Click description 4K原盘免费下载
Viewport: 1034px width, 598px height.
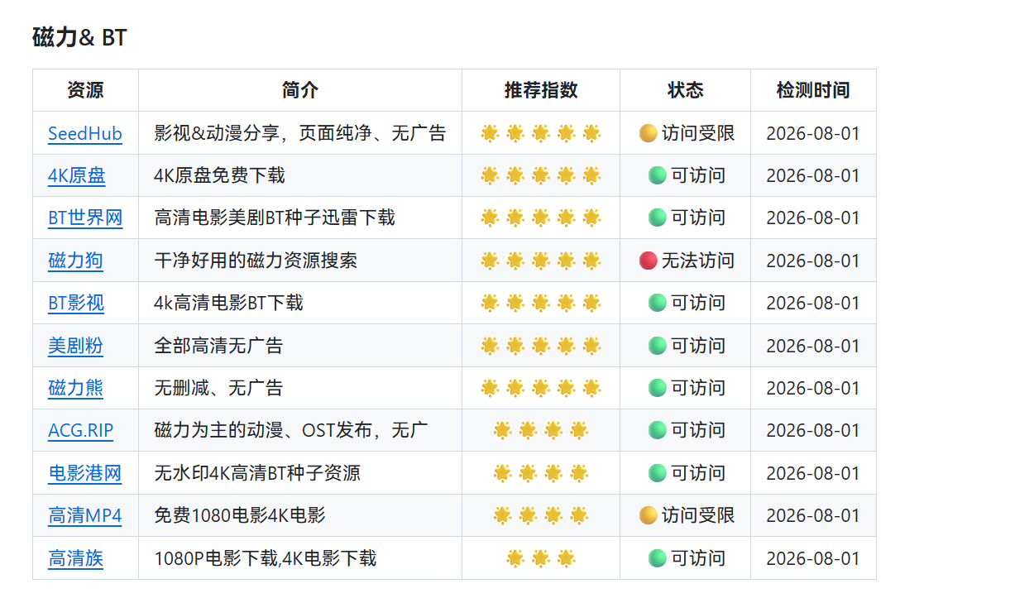pyautogui.click(x=219, y=175)
